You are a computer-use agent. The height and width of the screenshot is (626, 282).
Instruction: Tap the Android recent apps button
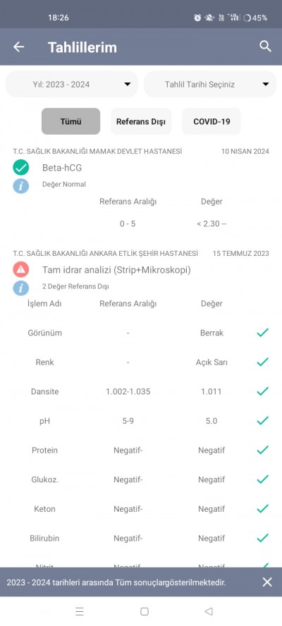click(80, 611)
